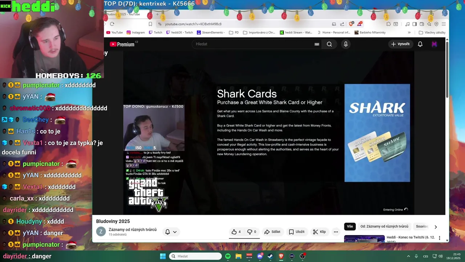Reload the page with the browser refresh icon

pos(112,24)
